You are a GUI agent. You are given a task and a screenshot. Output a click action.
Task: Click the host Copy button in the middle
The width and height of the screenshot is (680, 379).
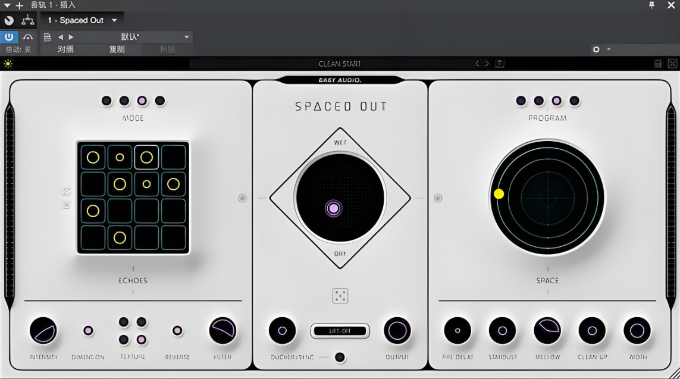pyautogui.click(x=117, y=49)
